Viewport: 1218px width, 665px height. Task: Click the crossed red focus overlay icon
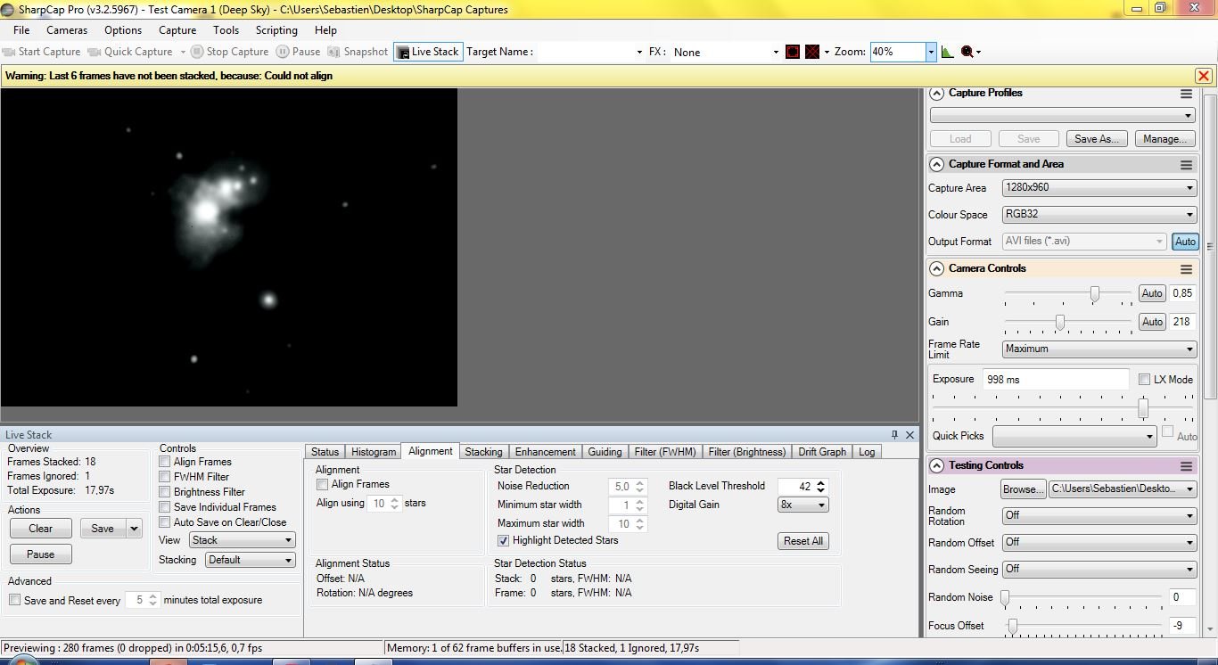pyautogui.click(x=812, y=52)
